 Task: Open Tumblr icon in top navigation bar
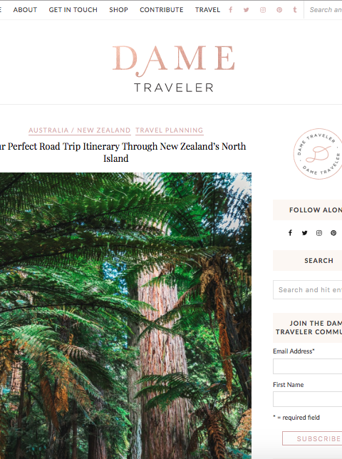[295, 10]
